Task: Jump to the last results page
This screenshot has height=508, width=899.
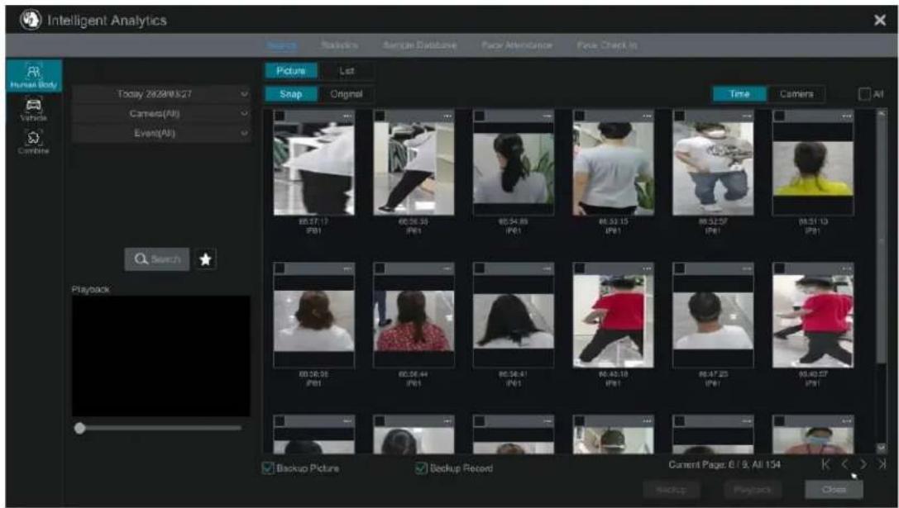Action: tap(882, 465)
